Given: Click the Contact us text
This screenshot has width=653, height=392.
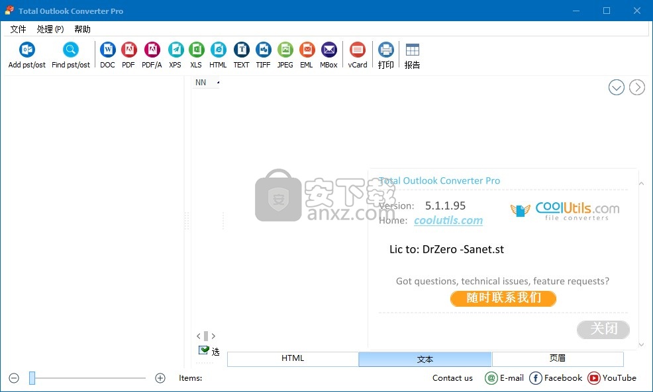Looking at the screenshot, I should [452, 378].
